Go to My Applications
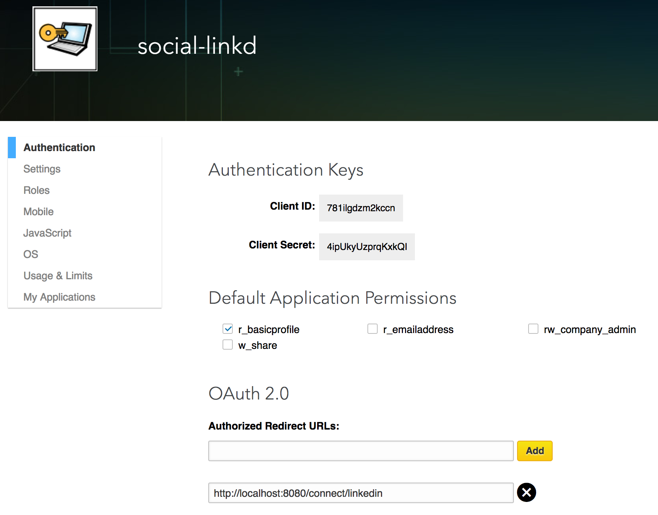658x515 pixels. point(59,297)
